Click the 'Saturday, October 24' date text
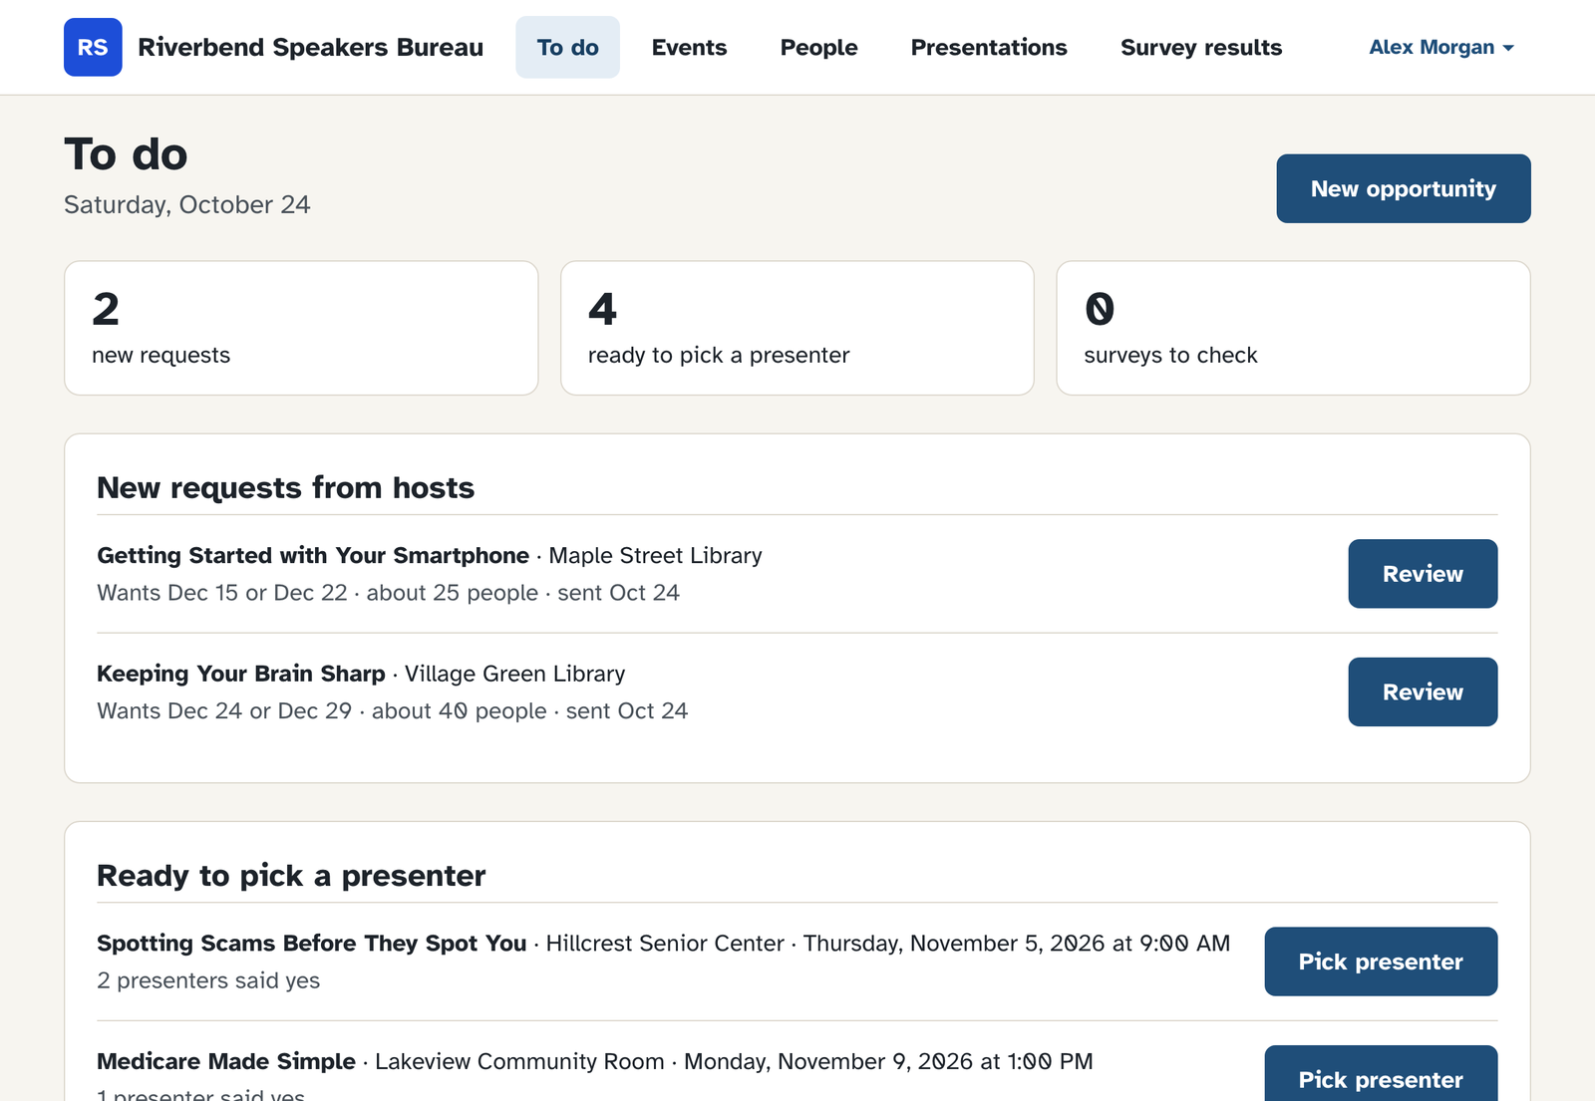 pos(187,204)
